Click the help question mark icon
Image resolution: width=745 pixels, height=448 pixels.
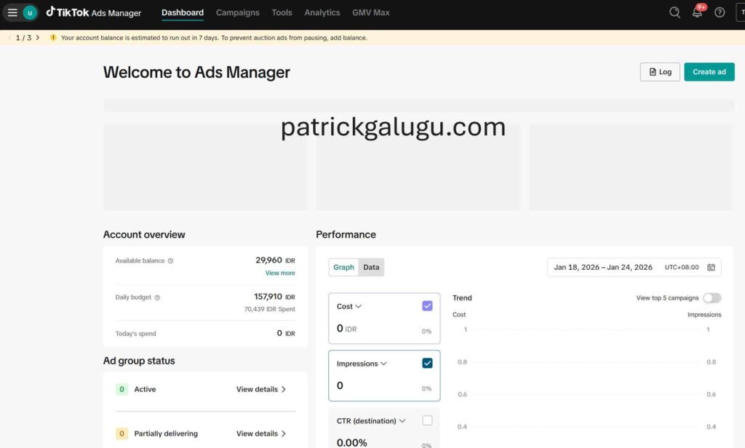[720, 12]
